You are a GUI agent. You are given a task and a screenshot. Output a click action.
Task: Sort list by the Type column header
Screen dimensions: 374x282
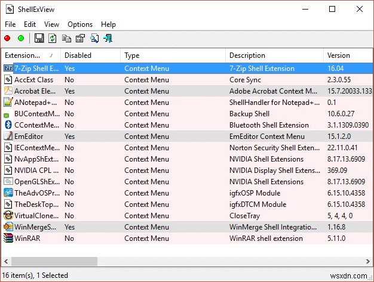tap(173, 55)
